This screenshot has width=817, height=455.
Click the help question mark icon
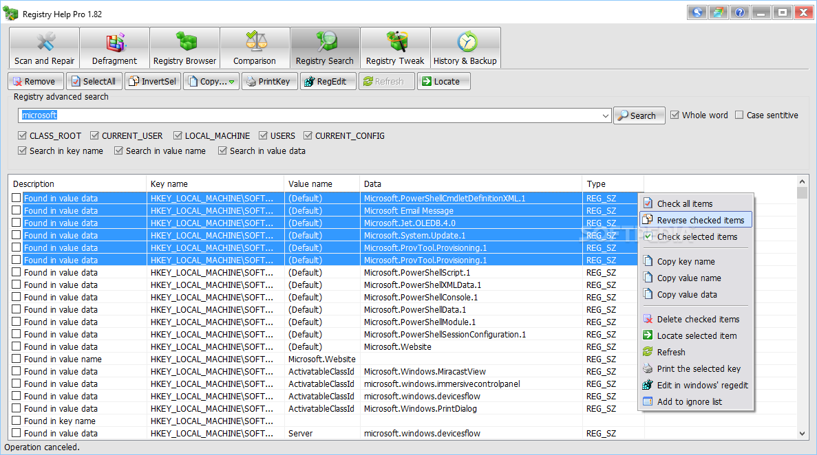click(740, 12)
